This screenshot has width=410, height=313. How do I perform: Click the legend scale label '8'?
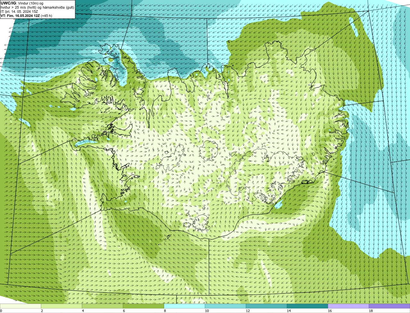click(165, 311)
